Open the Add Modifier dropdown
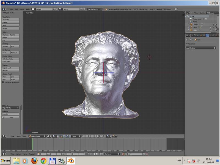Image resolution: width=220 pixels, height=165 pixels. tap(201, 48)
